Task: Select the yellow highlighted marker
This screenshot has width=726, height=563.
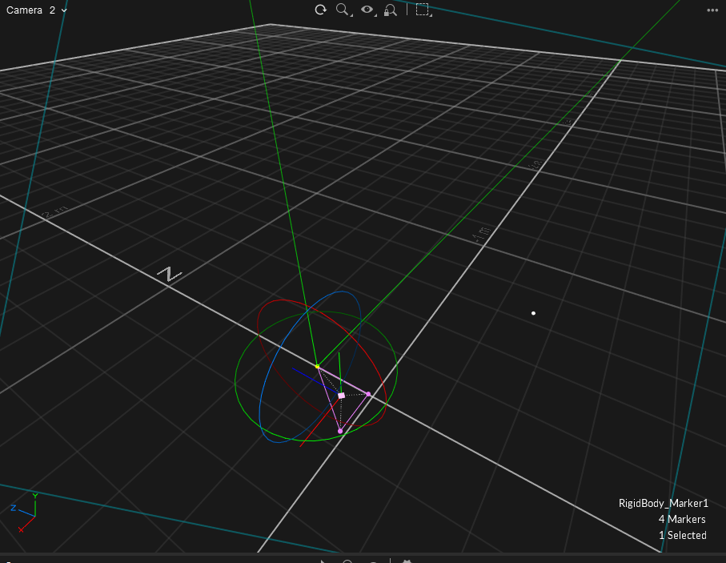Action: (x=317, y=367)
